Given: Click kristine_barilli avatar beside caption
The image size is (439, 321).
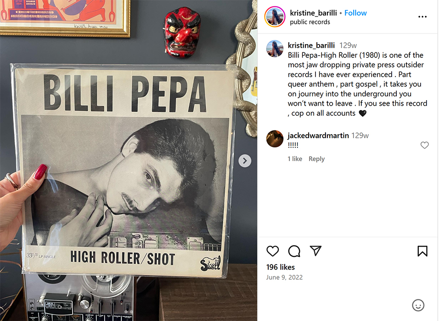Looking at the screenshot, I should [275, 49].
